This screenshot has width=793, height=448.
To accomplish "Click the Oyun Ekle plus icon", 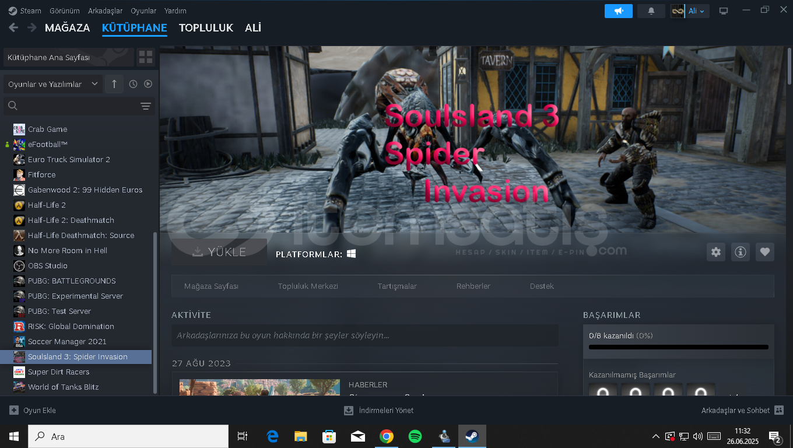I will click(14, 410).
